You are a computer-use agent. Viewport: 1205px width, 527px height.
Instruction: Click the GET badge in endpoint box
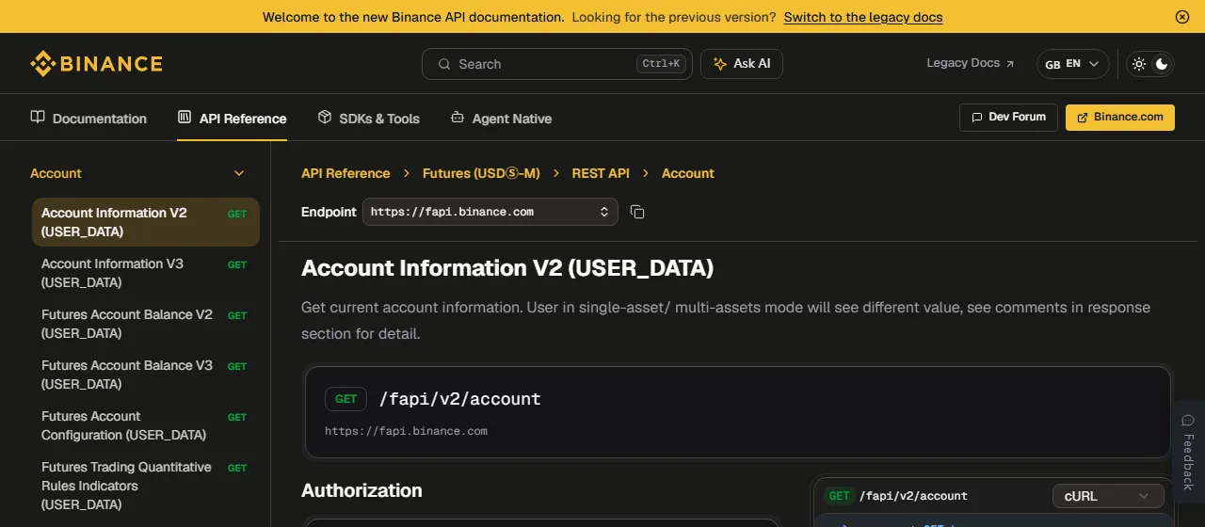345,399
